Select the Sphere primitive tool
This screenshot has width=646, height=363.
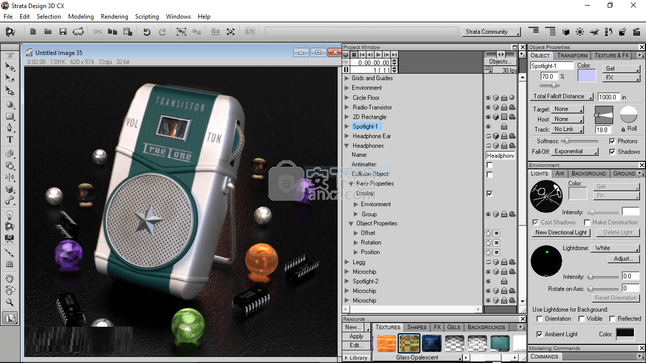(10, 105)
